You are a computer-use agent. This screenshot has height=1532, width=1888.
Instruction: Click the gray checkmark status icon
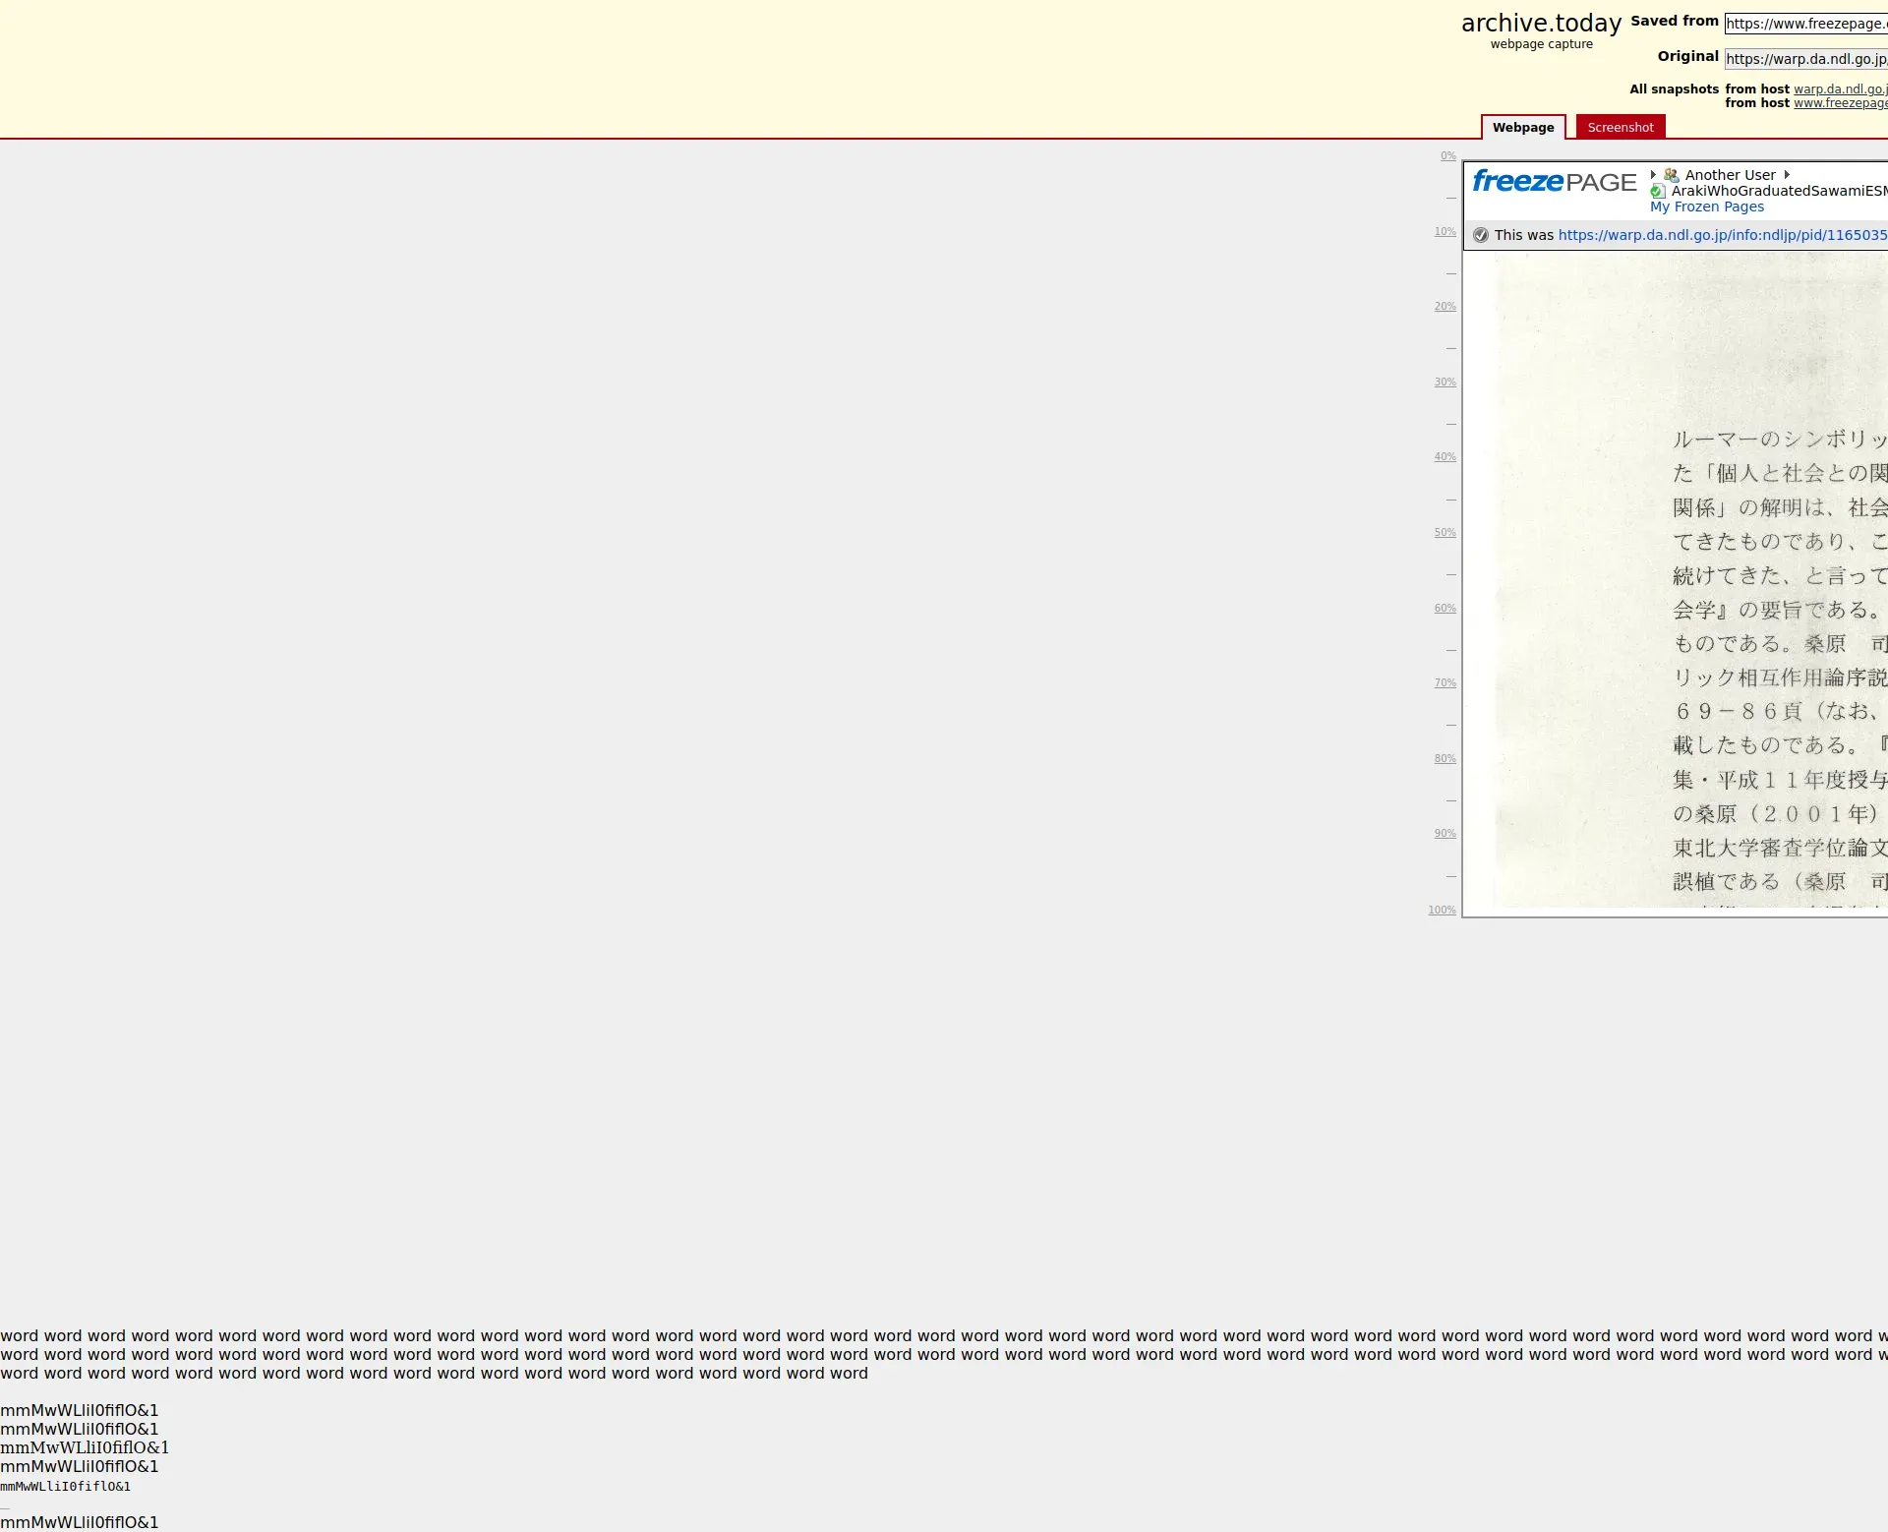[x=1481, y=235]
